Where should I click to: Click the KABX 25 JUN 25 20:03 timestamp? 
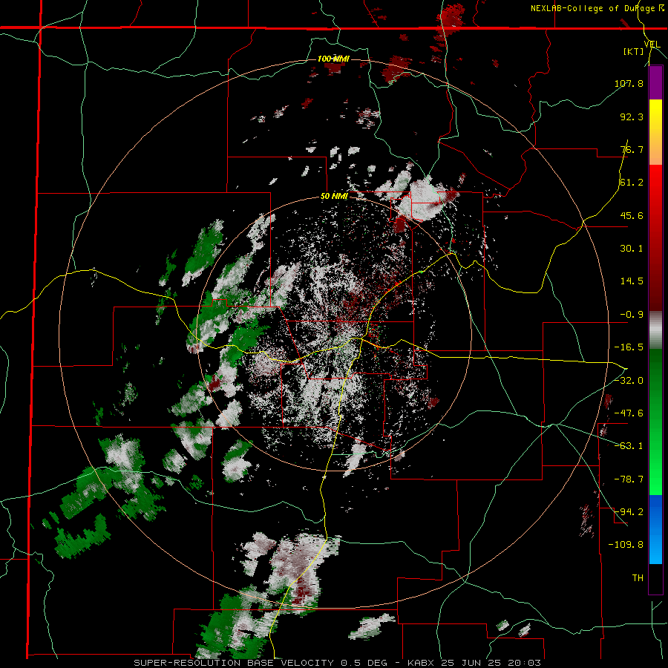pyautogui.click(x=474, y=663)
